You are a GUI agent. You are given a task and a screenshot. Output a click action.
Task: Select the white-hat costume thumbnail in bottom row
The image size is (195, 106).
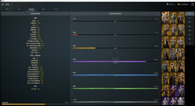(180, 101)
